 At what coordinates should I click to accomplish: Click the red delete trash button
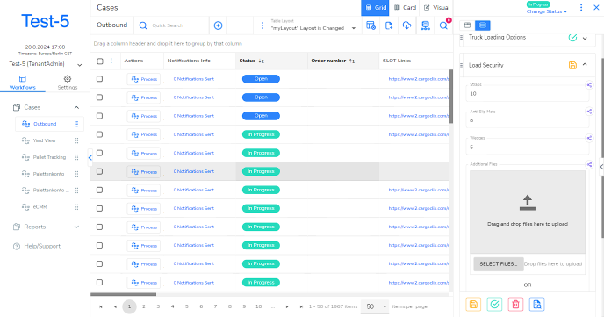(516, 305)
